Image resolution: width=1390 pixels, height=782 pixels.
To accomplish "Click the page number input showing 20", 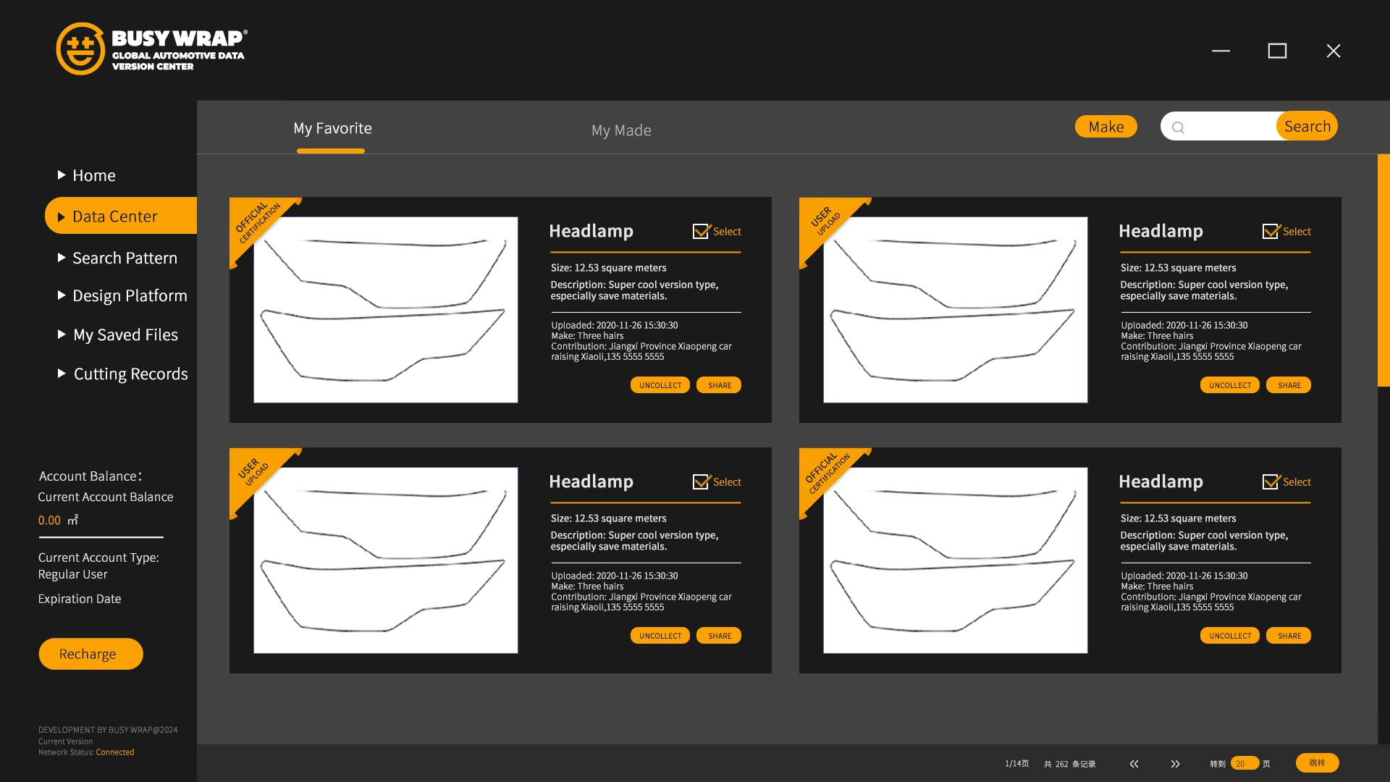I will click(1244, 763).
